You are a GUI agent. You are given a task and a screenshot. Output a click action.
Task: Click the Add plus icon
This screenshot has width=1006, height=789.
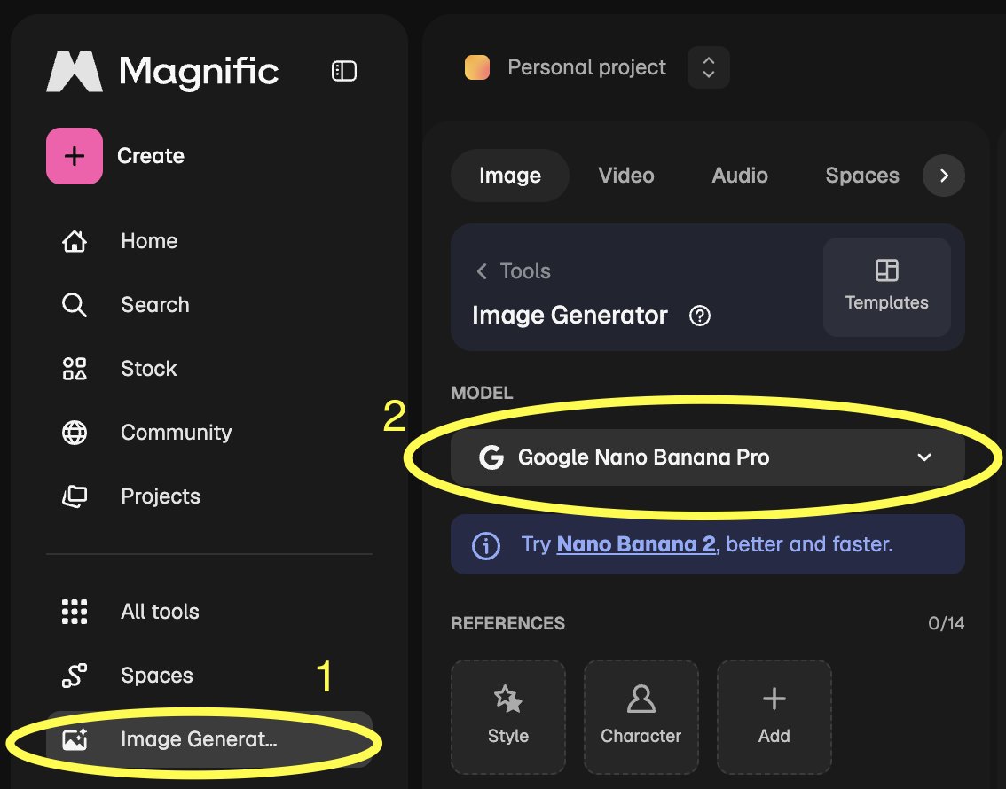[774, 699]
